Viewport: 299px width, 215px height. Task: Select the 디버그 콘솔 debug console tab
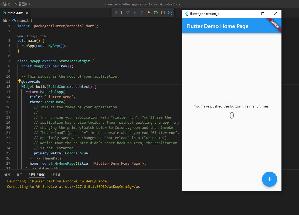click(x=37, y=174)
